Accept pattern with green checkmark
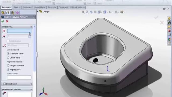 click(3, 21)
